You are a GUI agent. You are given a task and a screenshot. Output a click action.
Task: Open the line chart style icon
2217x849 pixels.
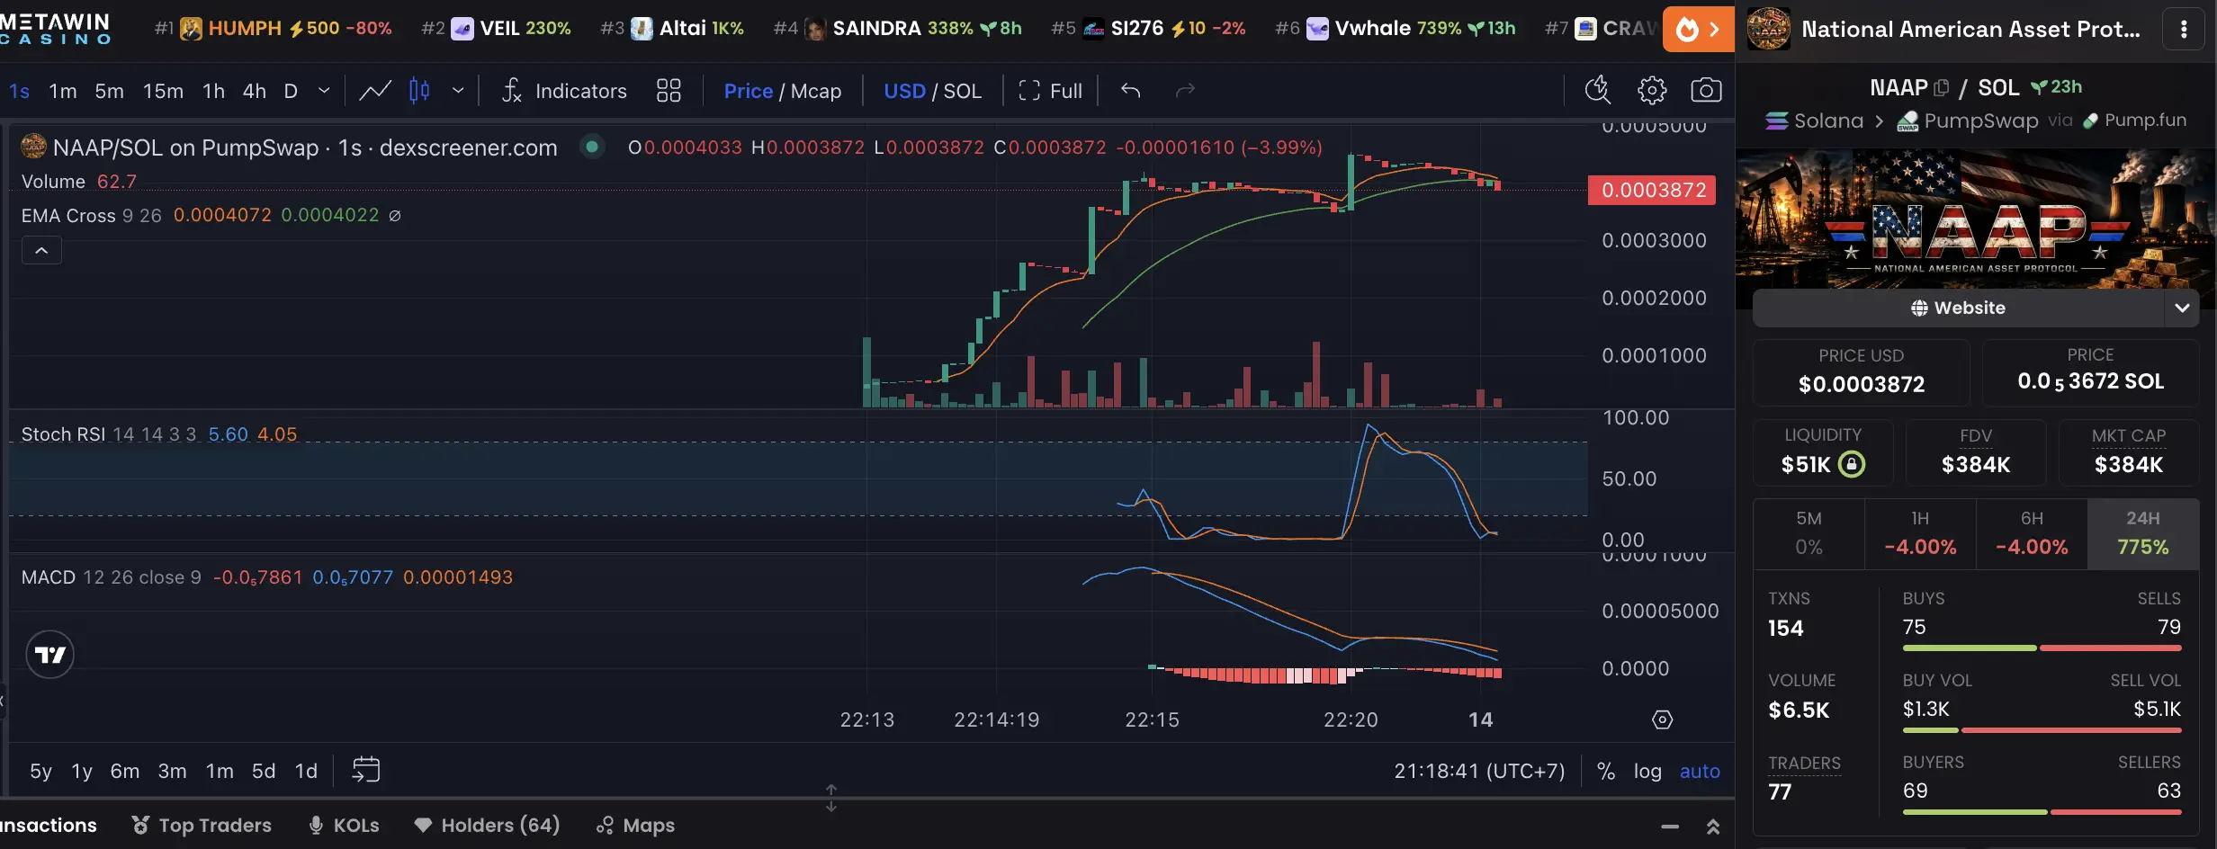tap(375, 91)
